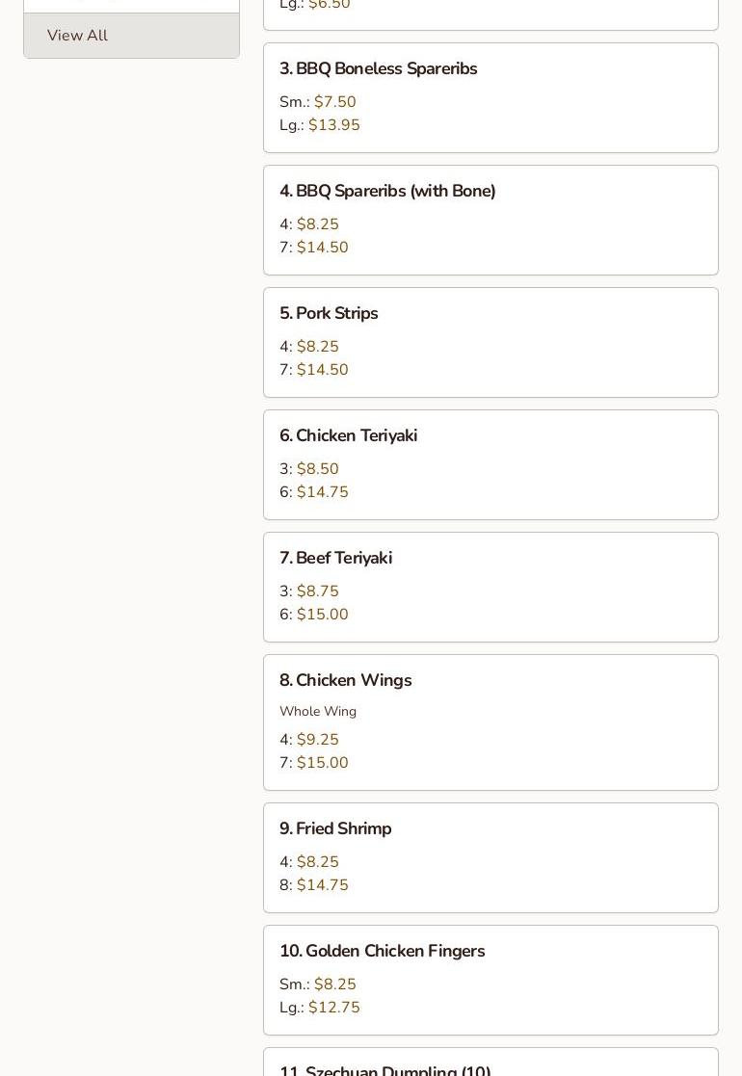Open the Chicken Teriyaki menu item

[x=348, y=436]
